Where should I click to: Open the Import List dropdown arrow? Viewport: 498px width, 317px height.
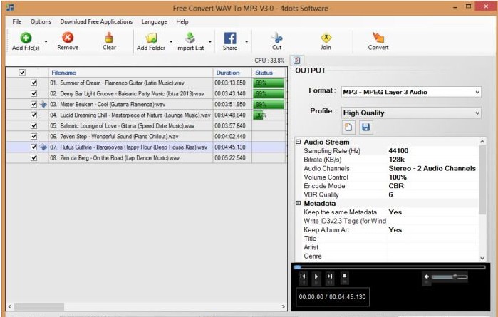(x=210, y=41)
